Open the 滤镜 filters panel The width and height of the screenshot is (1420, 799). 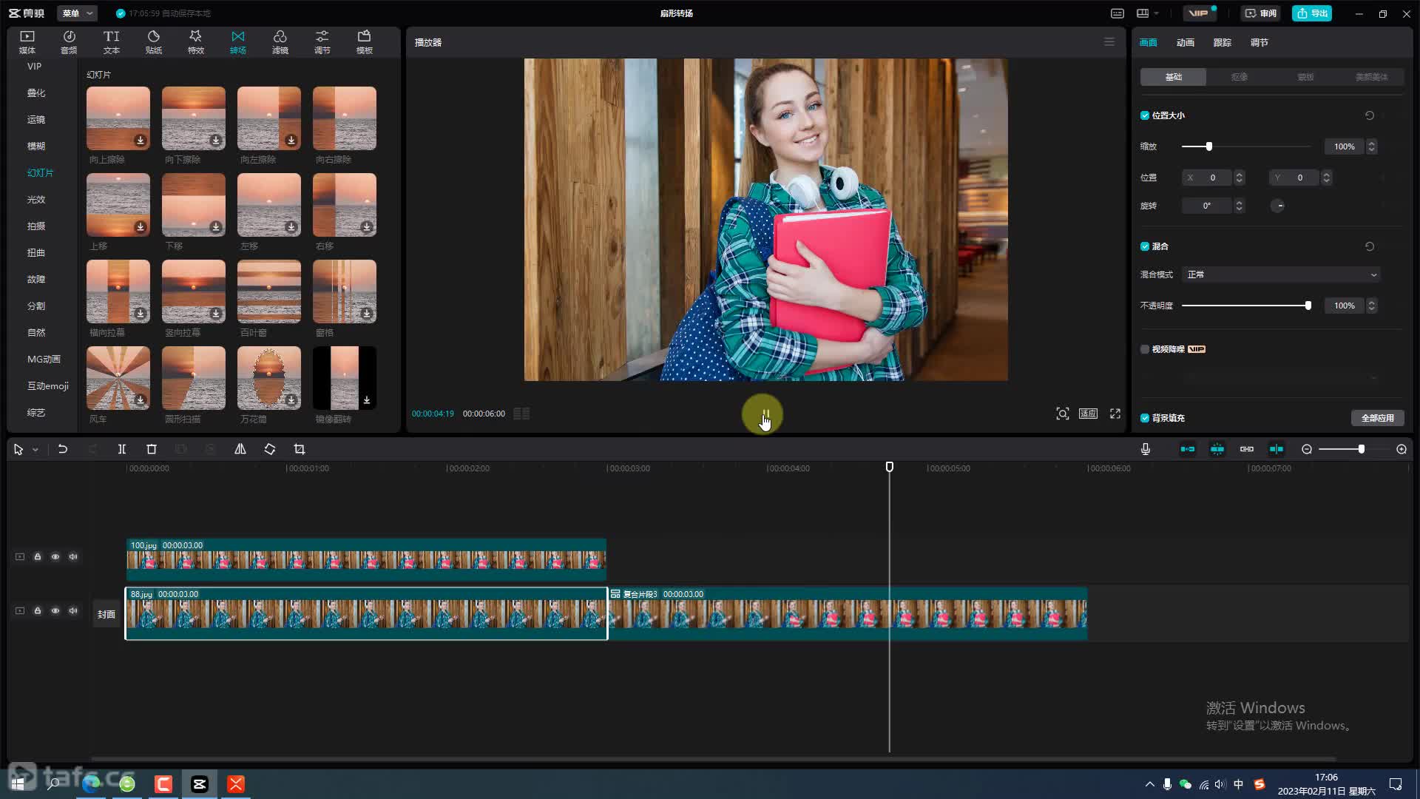click(280, 42)
